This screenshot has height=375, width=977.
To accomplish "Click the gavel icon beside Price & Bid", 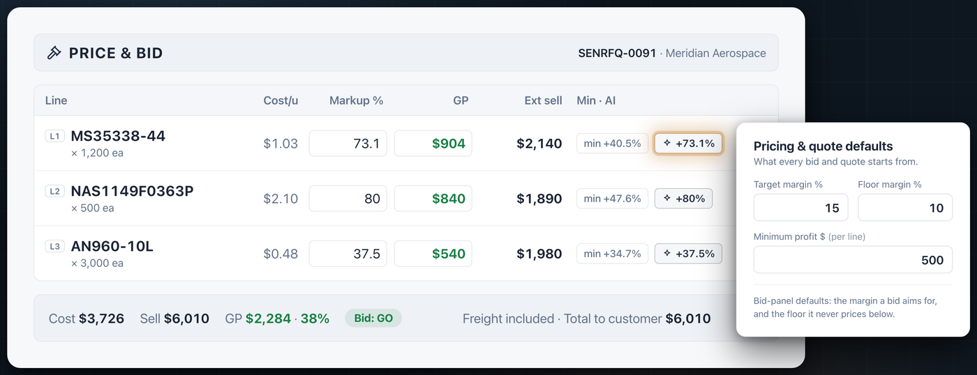I will (x=54, y=53).
